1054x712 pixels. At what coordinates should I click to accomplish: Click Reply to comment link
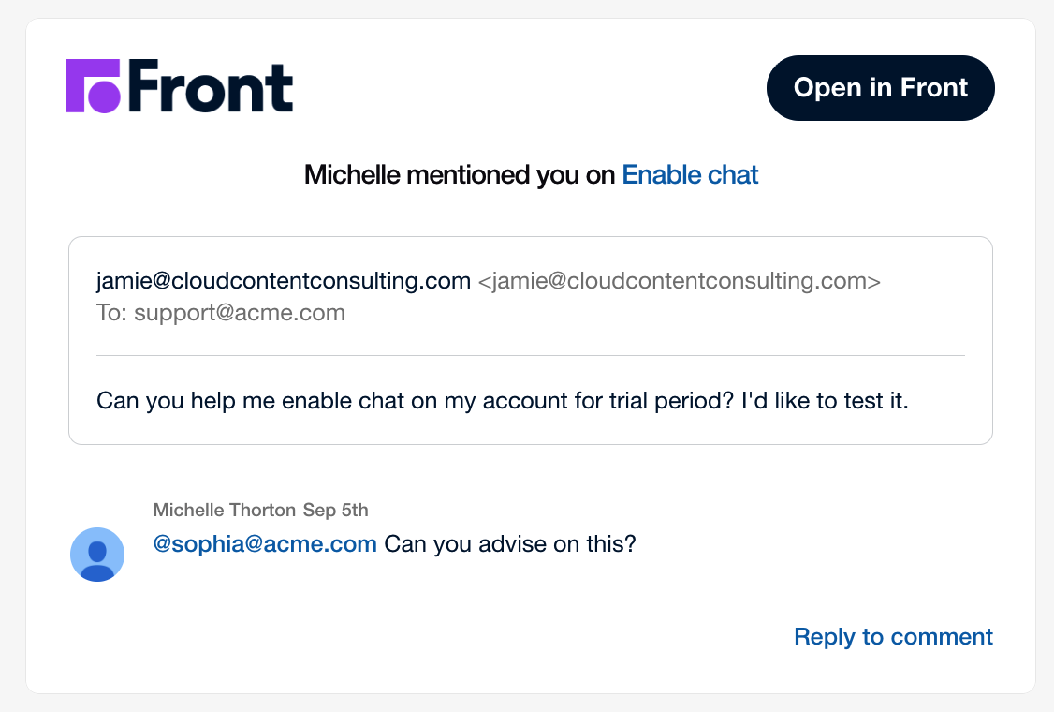(893, 637)
